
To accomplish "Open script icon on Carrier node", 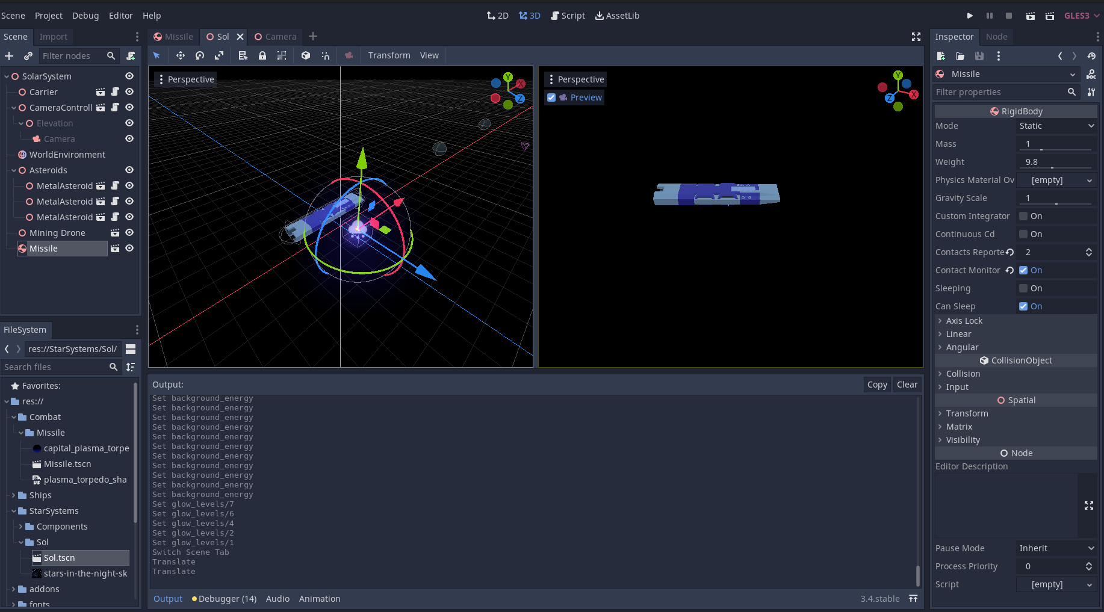I will (115, 92).
